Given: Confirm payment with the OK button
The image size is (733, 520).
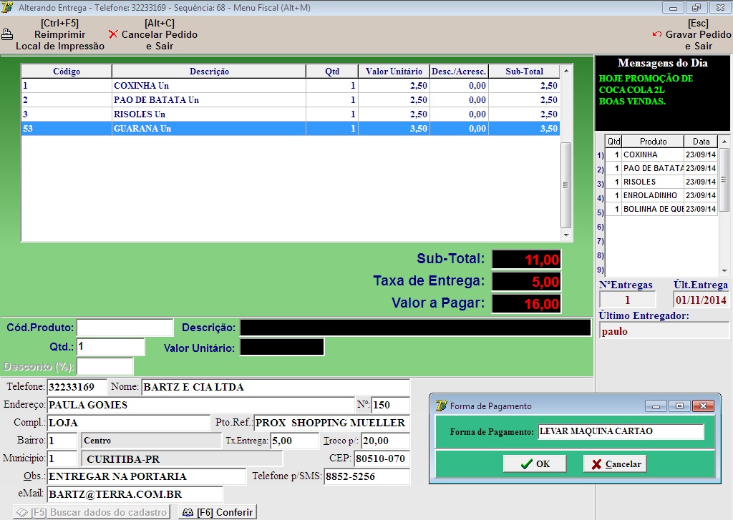Looking at the screenshot, I should [x=535, y=463].
